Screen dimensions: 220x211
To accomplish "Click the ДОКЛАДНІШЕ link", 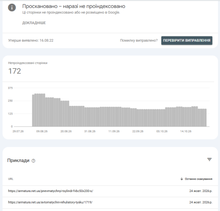I will coord(34,23).
